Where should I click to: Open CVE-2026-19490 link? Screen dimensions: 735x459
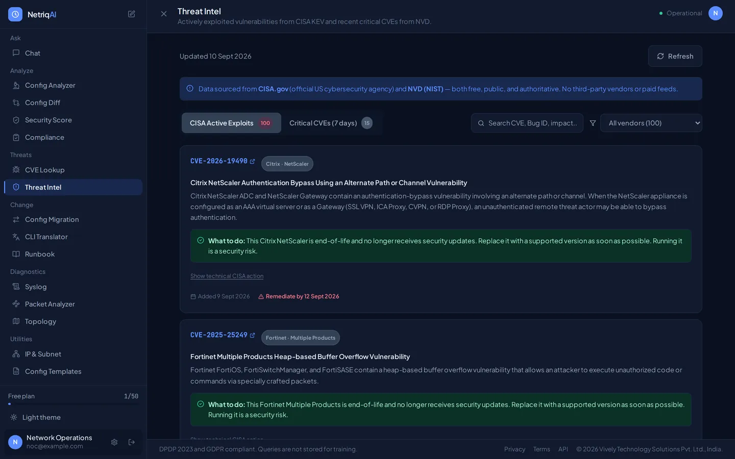[223, 161]
